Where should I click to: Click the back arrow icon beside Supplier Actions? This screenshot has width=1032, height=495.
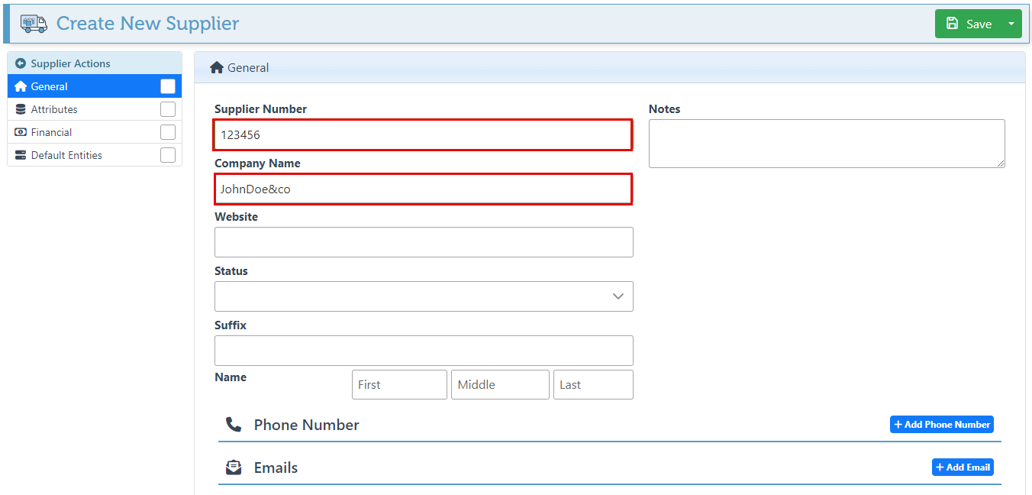(21, 63)
